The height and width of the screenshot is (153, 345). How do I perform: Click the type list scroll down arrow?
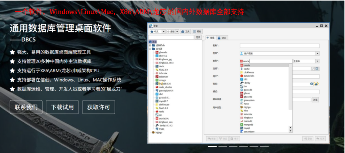(290, 131)
